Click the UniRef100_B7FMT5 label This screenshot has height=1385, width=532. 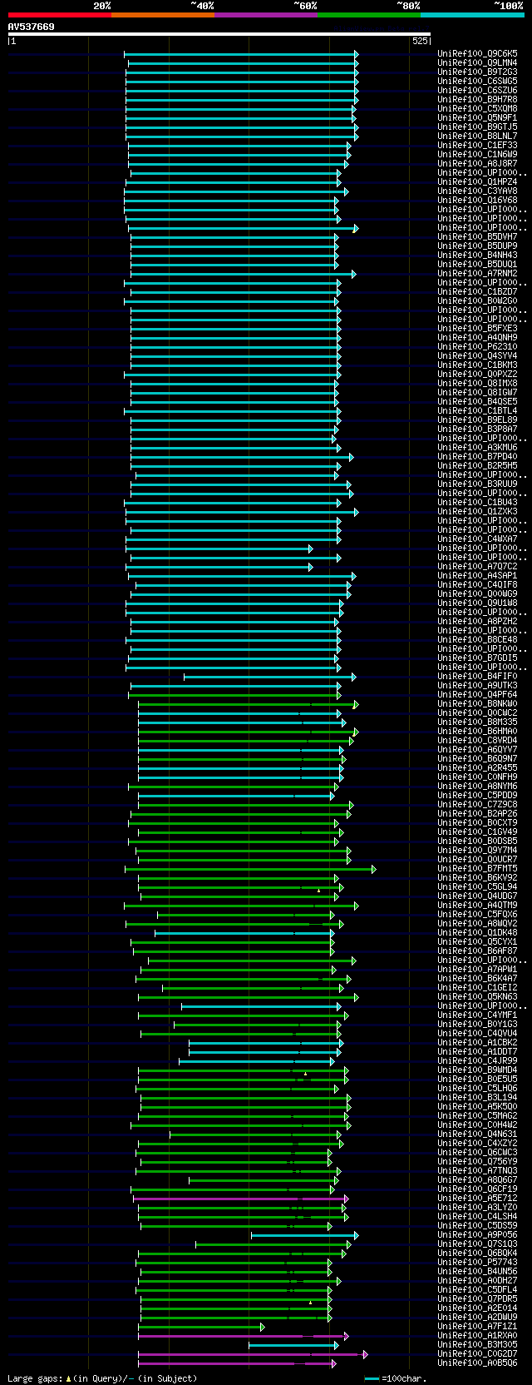click(477, 869)
